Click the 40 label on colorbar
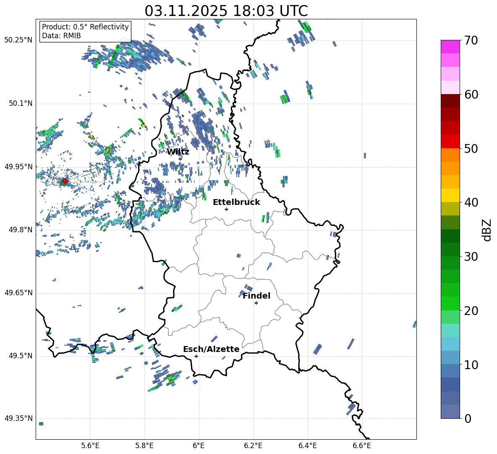 coord(471,202)
